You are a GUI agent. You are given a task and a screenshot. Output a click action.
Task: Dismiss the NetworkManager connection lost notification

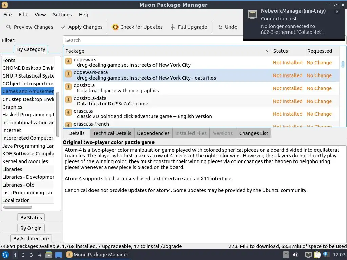tap(337, 12)
